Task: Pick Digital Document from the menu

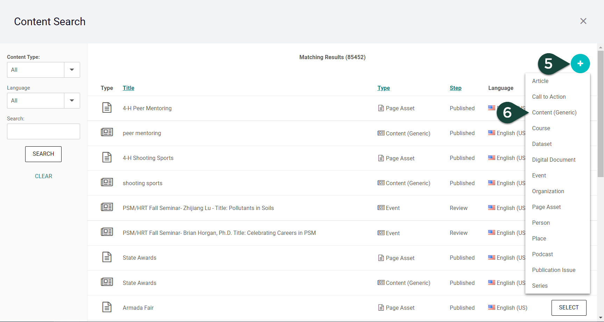Action: pyautogui.click(x=553, y=160)
